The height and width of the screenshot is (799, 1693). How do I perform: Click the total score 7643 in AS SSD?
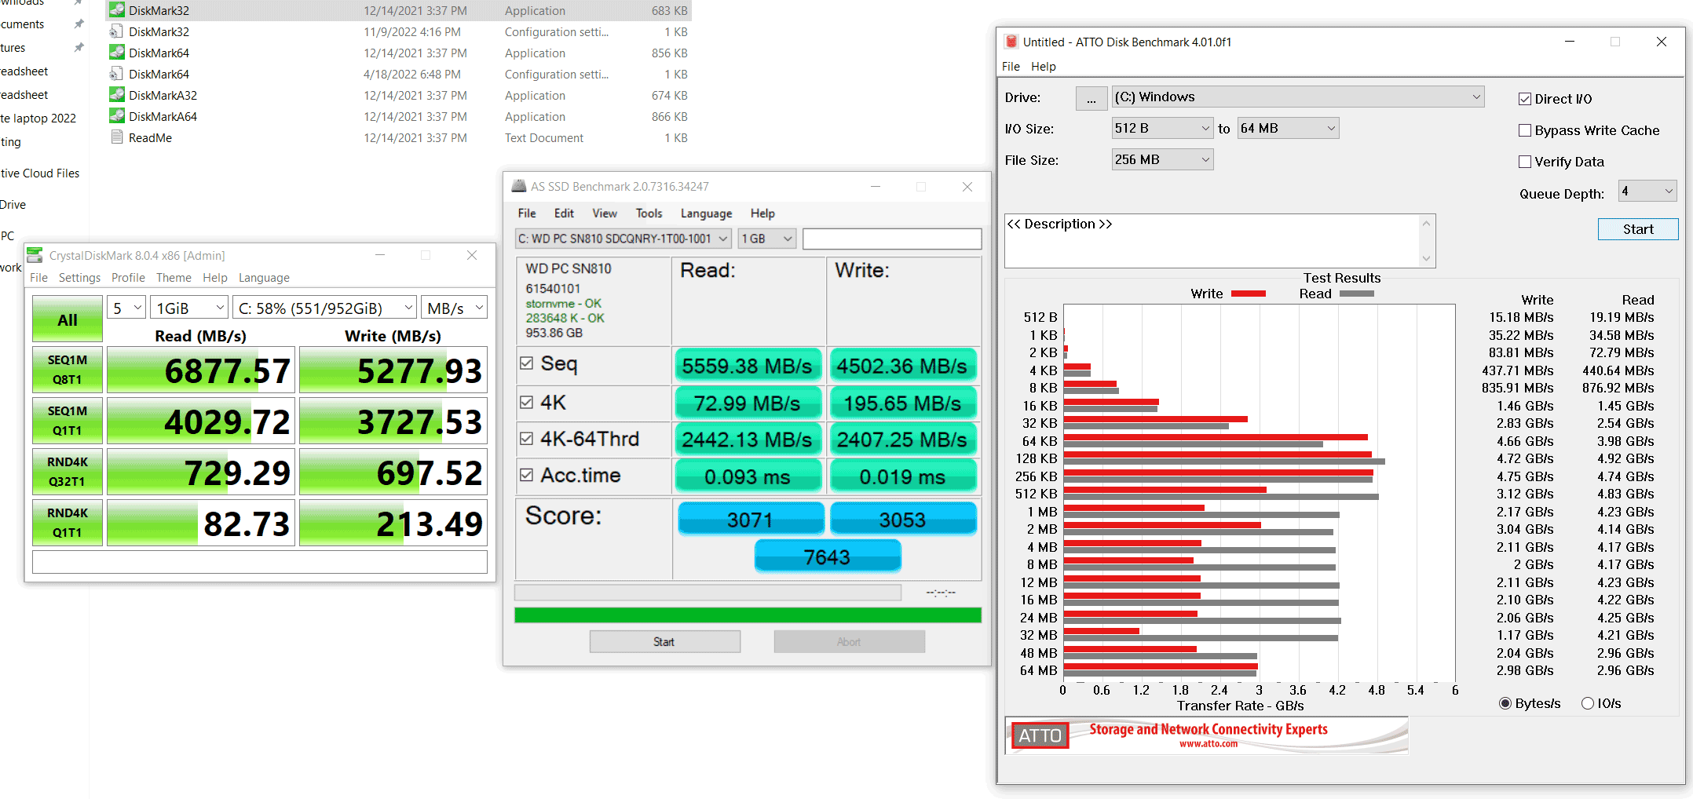(828, 556)
